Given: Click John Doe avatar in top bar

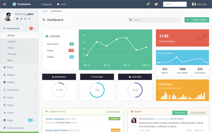Looking at the screenshot, I should click(194, 4).
